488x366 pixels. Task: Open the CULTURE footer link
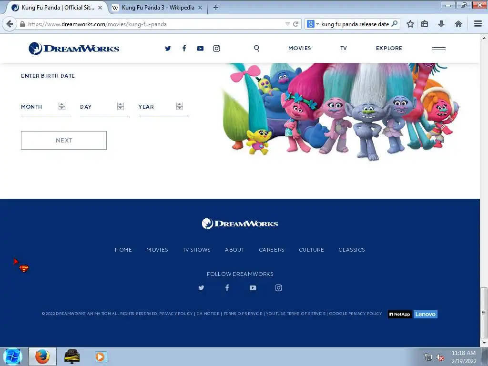[311, 250]
